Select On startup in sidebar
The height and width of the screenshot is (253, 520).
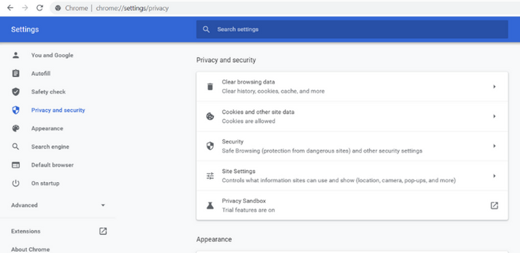45,183
